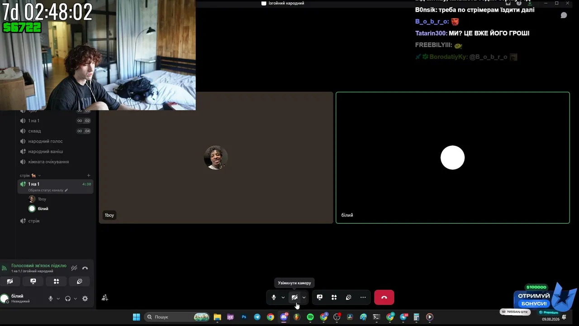The width and height of the screenshot is (579, 326).
Task: Mute microphone in the call control bar
Action: 274,297
